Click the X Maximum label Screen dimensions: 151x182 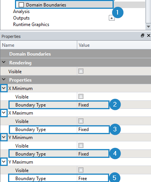click(x=21, y=113)
